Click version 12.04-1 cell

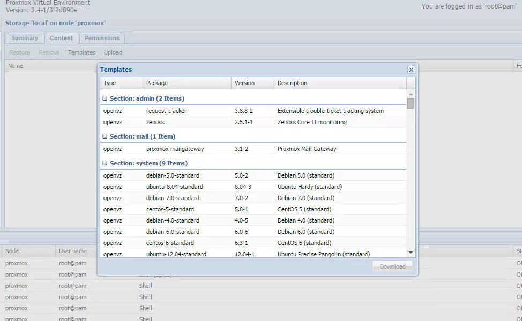pos(244,254)
